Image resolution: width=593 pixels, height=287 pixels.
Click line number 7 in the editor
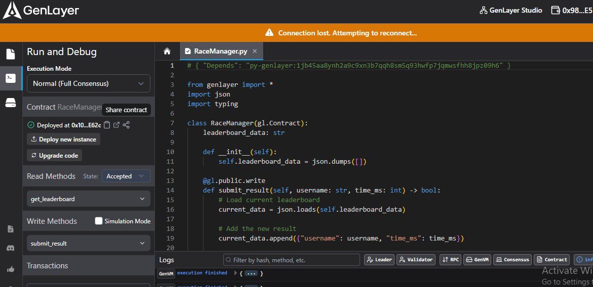(x=172, y=123)
